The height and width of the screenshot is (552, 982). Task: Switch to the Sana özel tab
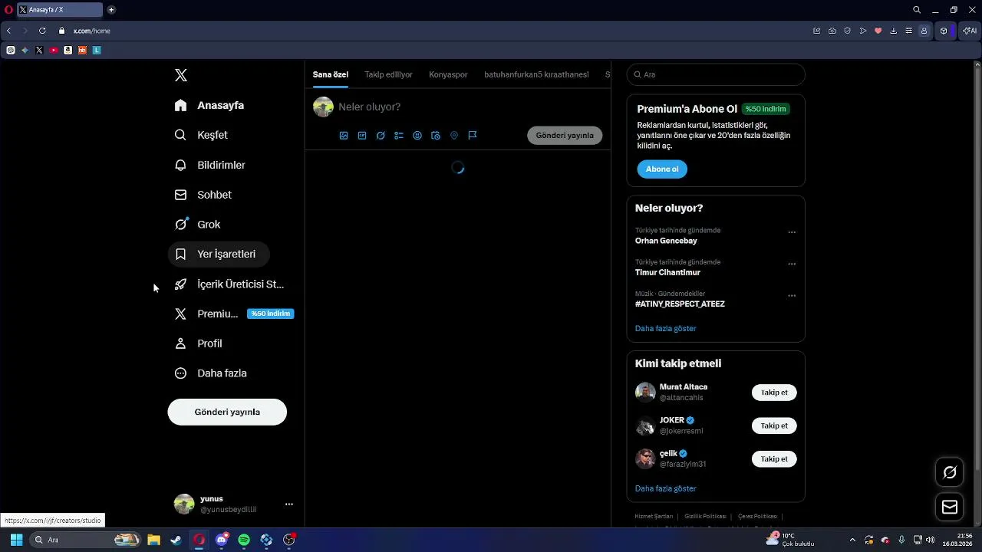[331, 74]
